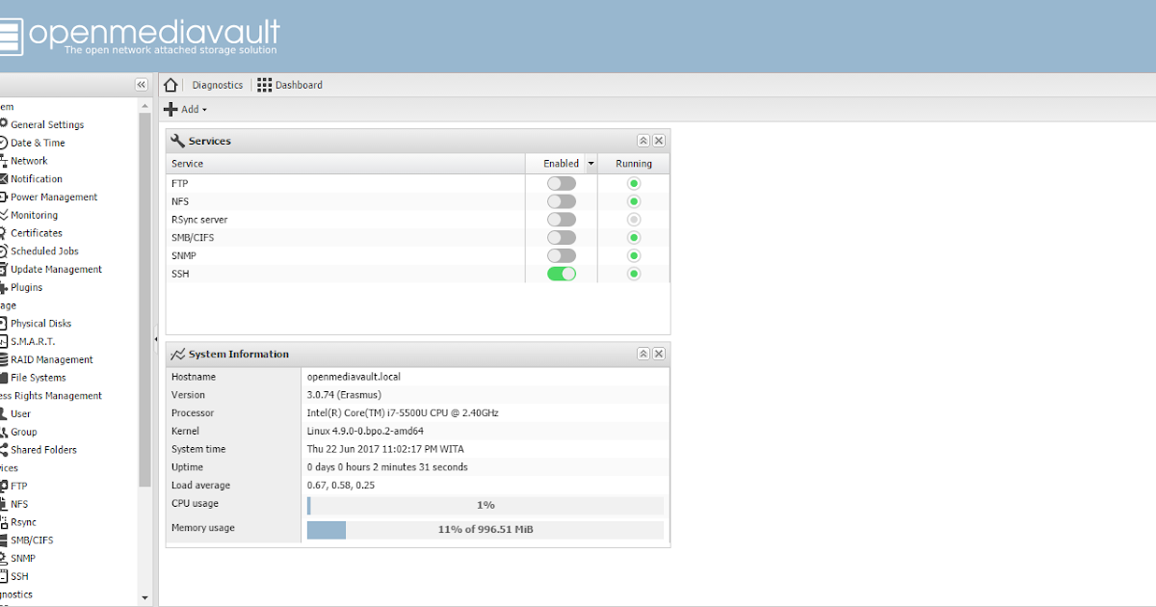Click the Plugins puzzle icon
Image resolution: width=1156 pixels, height=607 pixels.
pos(3,287)
